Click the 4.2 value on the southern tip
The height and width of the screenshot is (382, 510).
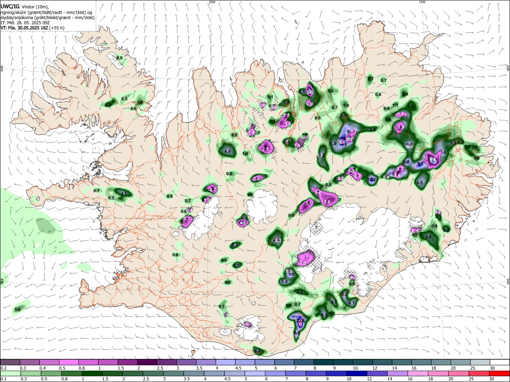[257, 351]
